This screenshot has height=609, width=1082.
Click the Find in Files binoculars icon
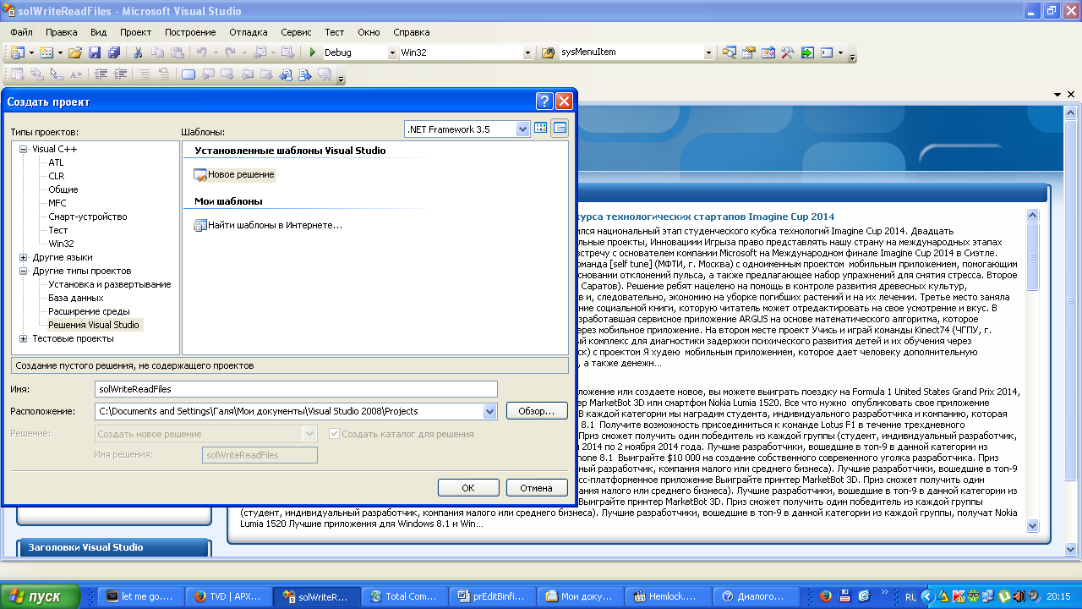point(547,52)
